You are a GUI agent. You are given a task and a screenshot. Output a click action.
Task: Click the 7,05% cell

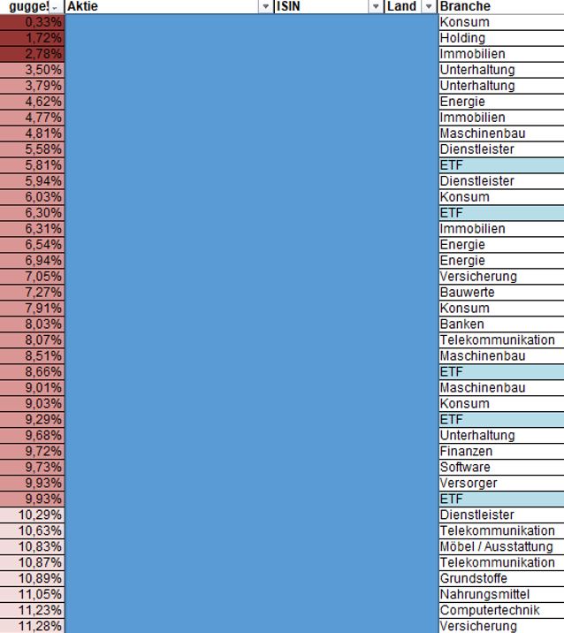click(x=32, y=277)
